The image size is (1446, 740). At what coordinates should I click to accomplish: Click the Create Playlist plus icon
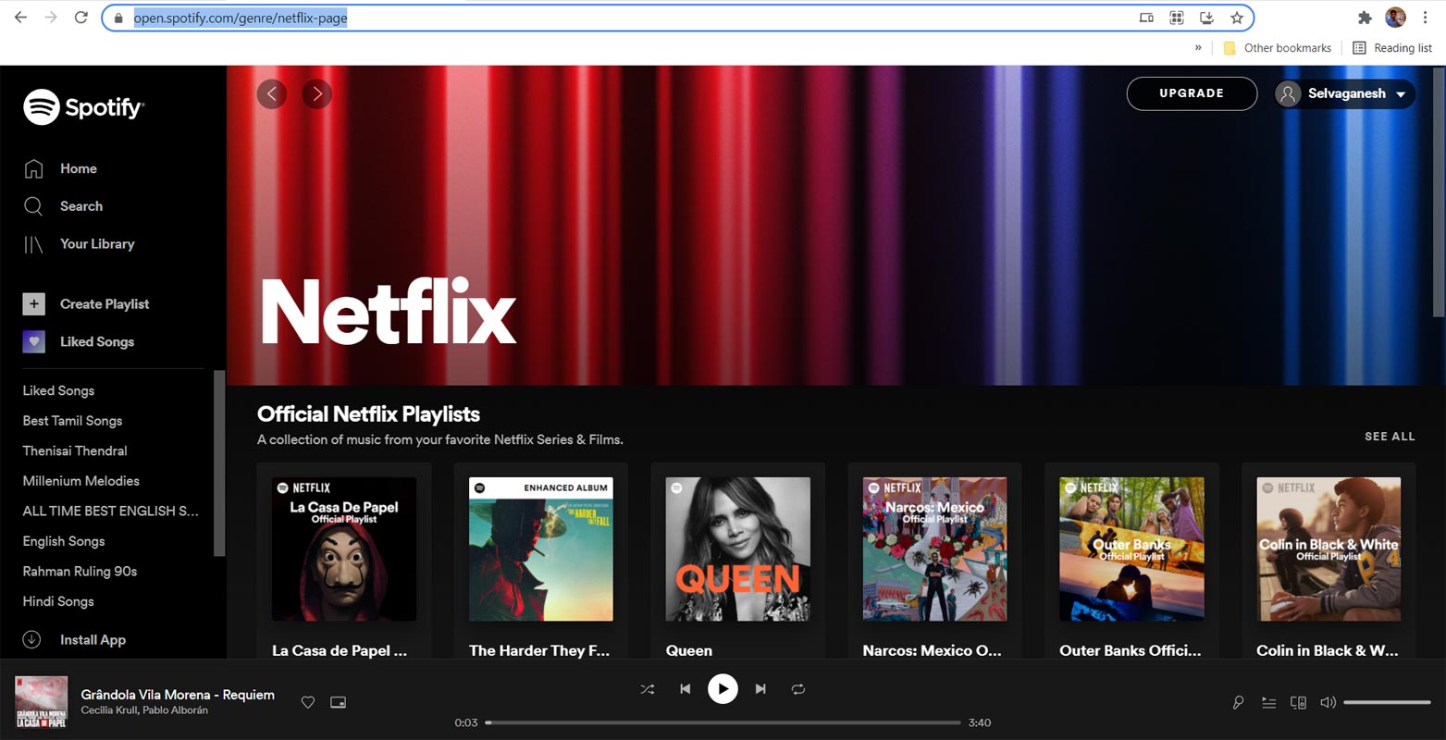[x=34, y=303]
